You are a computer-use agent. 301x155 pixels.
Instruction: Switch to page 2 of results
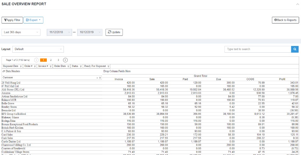point(51,60)
